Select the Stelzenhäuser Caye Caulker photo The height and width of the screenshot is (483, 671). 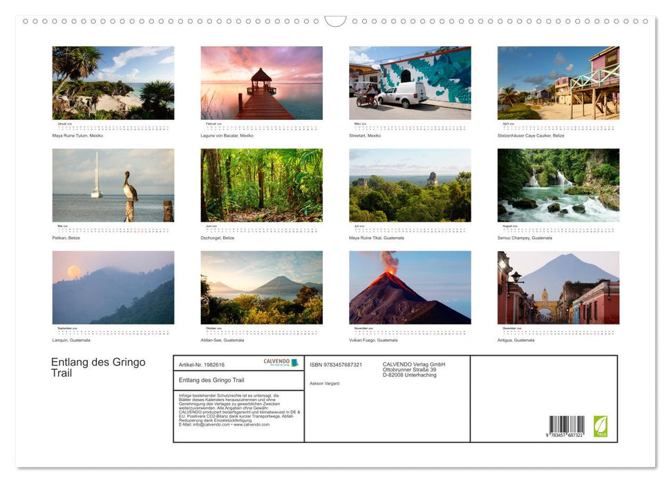point(558,83)
